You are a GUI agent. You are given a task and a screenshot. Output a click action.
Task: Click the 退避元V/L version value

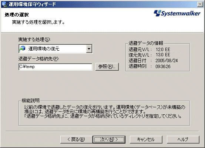163,50
